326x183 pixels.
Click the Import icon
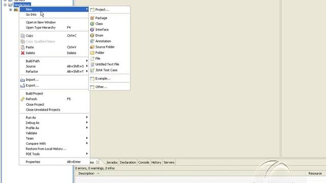tap(22, 80)
